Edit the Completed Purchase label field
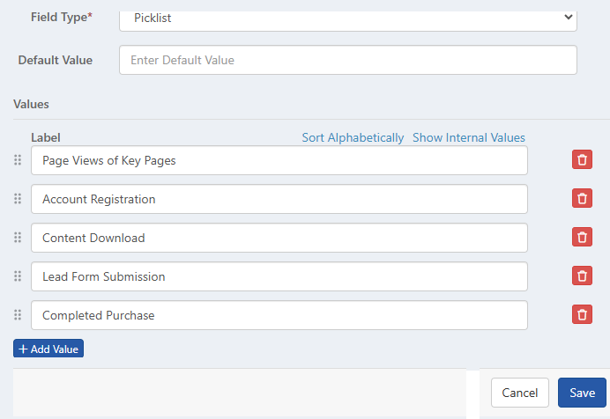The image size is (610, 419). click(x=279, y=315)
